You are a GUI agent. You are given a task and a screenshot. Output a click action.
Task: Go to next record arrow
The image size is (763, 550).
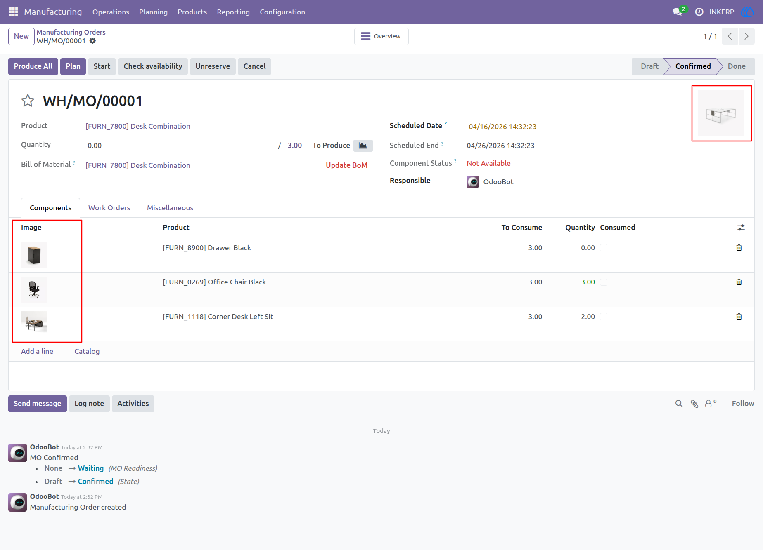tap(746, 36)
